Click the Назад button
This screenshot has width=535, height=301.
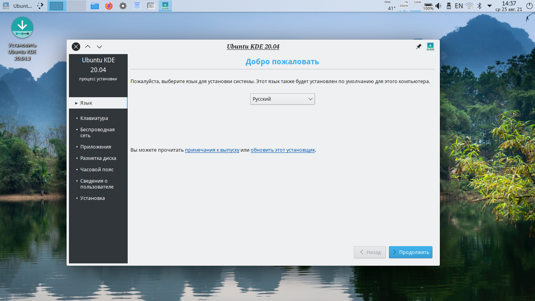coord(370,252)
